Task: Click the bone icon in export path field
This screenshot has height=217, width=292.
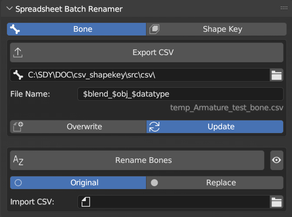Action: (x=18, y=75)
